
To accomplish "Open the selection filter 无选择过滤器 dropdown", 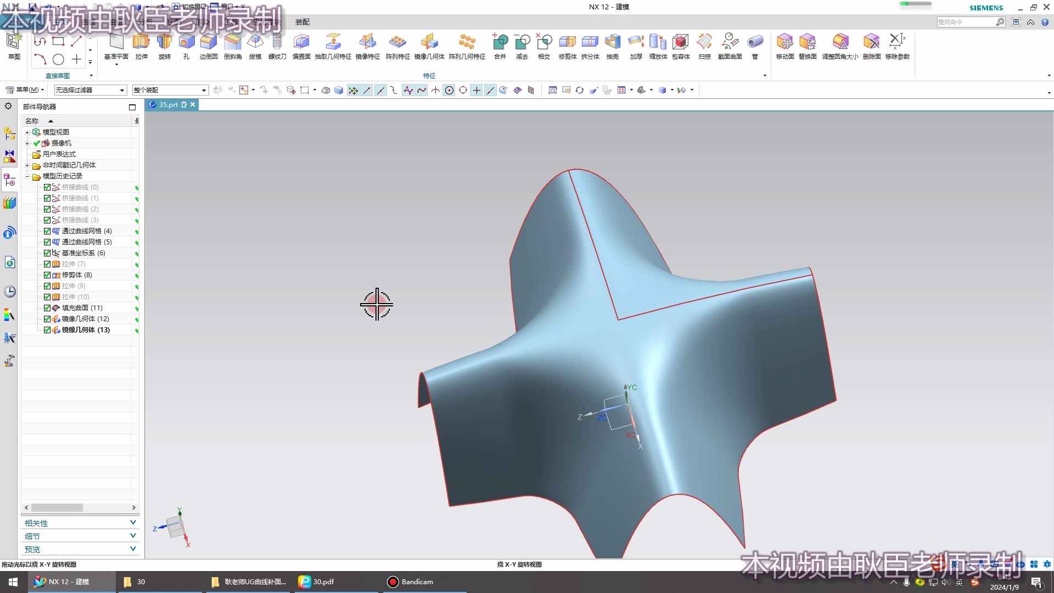I will pos(91,90).
